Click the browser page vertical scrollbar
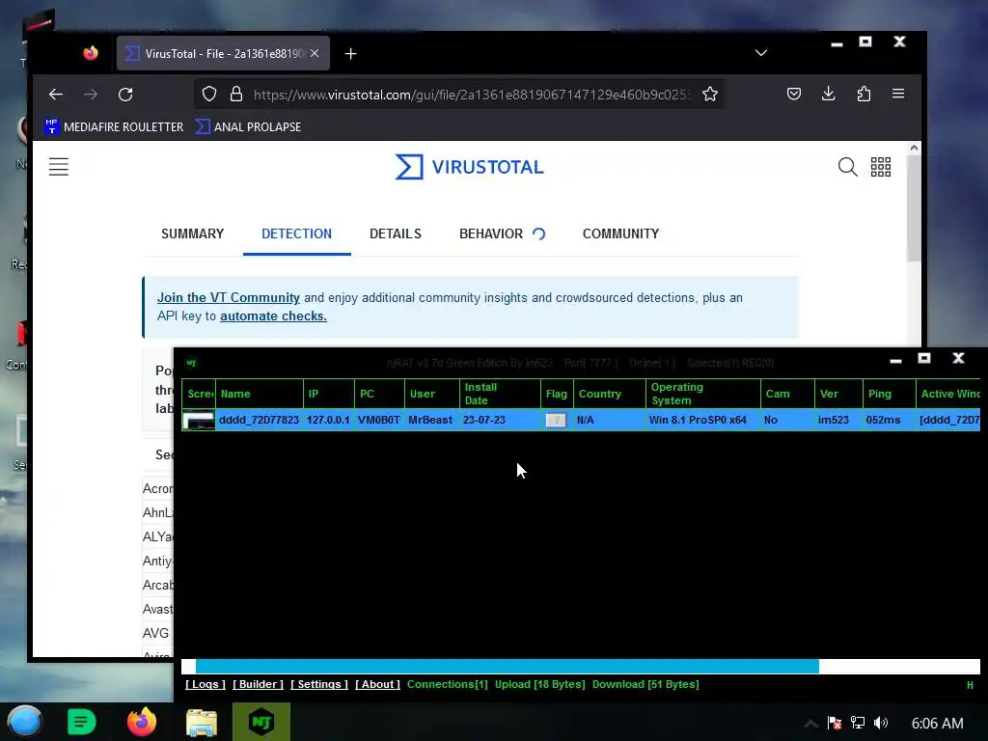The height and width of the screenshot is (741, 988). click(x=914, y=208)
